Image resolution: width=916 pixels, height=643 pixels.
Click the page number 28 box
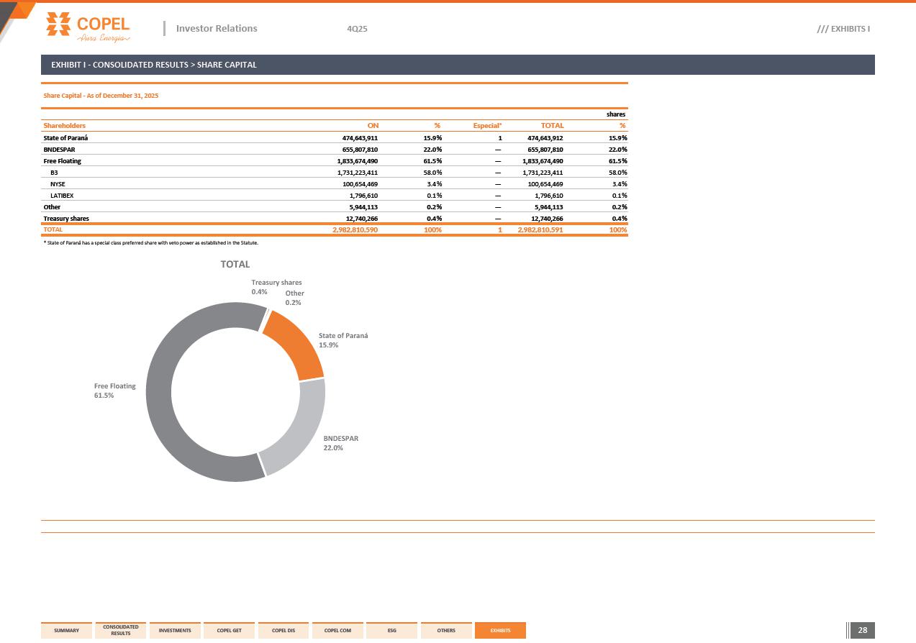(863, 631)
